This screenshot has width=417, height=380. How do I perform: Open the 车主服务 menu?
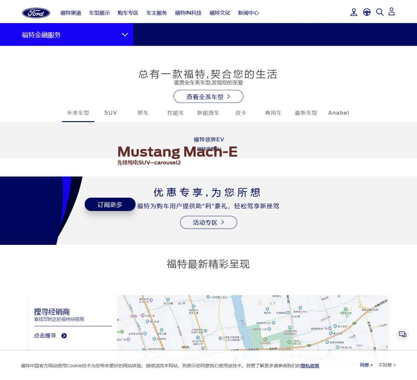click(x=157, y=13)
